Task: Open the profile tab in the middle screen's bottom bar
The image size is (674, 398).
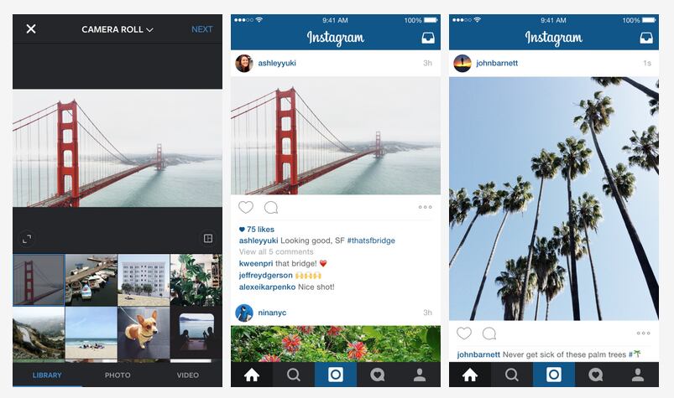Action: [x=420, y=375]
